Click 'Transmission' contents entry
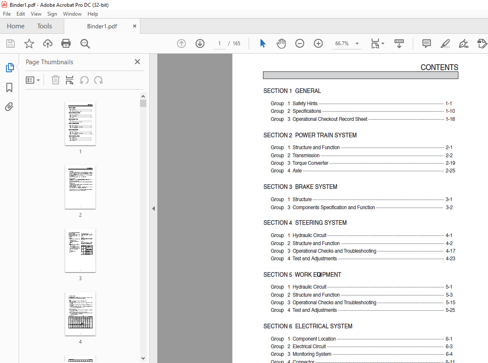This screenshot has width=488, height=363. point(306,155)
